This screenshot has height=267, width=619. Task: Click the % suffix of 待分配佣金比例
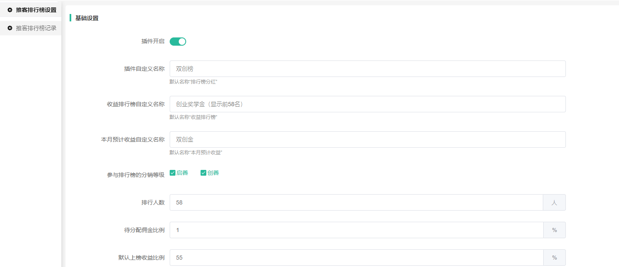point(554,230)
